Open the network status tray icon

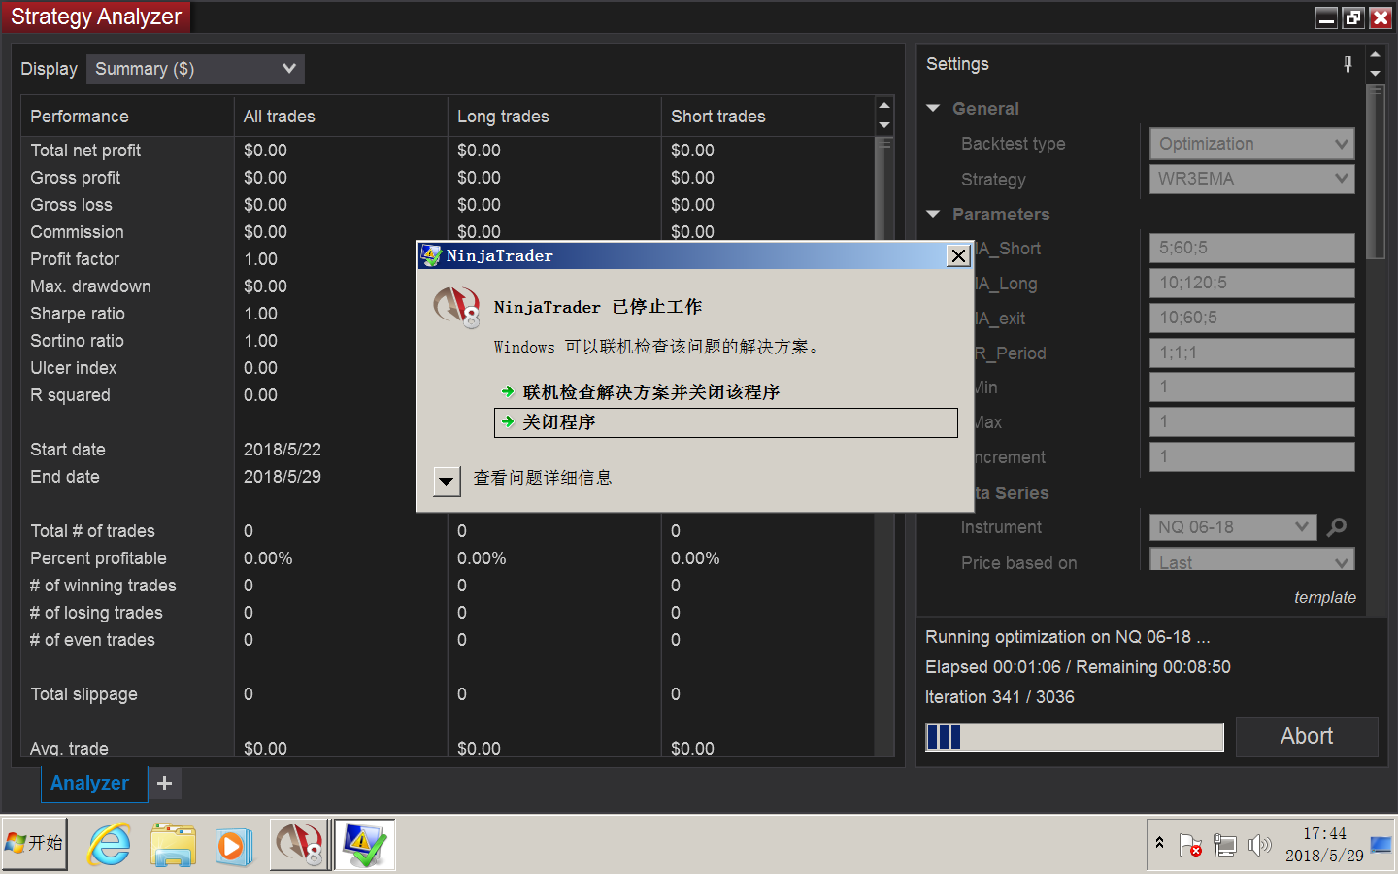coord(1225,845)
